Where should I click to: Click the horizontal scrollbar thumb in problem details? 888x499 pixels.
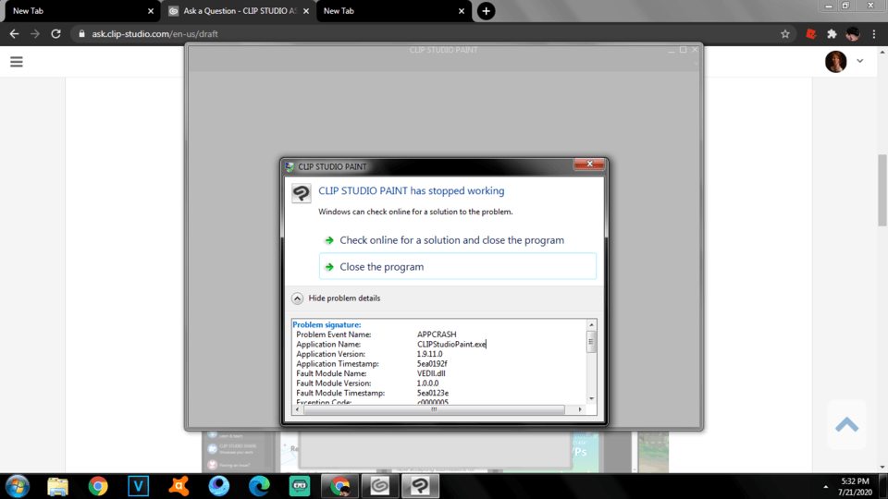(434, 409)
